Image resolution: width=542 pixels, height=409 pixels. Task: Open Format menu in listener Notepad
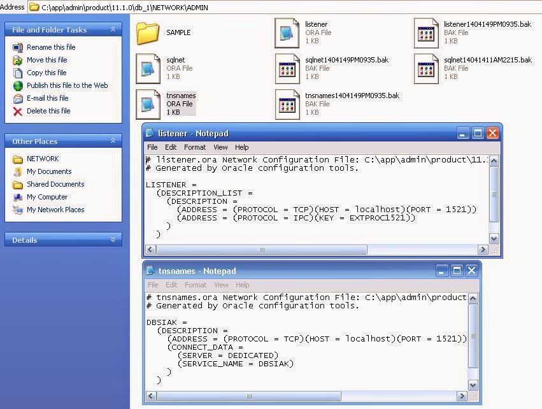(195, 147)
